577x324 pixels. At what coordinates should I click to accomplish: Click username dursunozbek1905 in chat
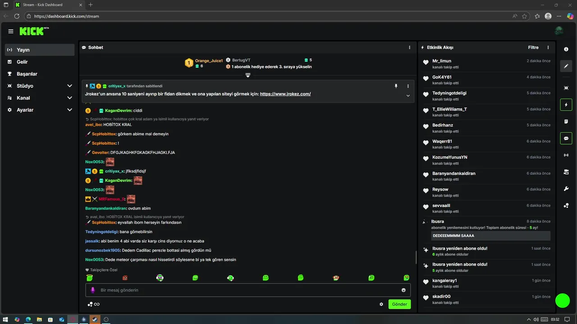click(102, 250)
